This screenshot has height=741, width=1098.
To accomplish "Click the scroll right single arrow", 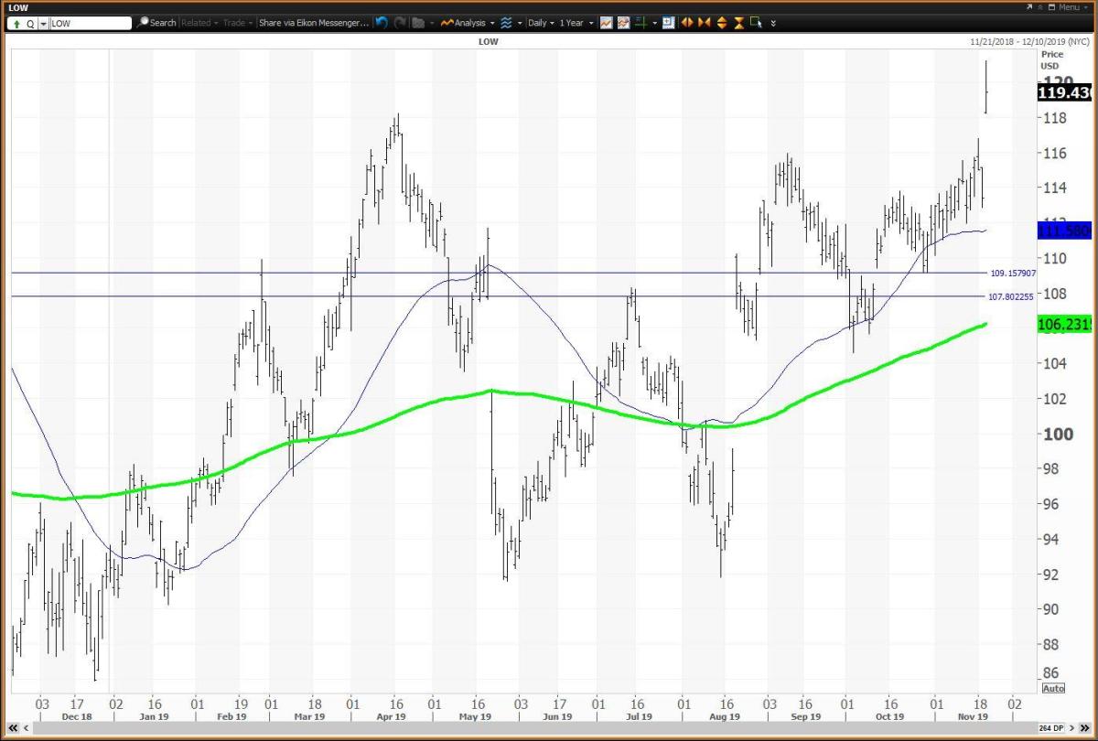I will tap(1072, 728).
